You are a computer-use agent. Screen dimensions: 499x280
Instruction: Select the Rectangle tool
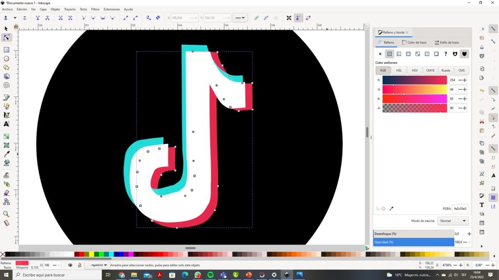(x=6, y=50)
